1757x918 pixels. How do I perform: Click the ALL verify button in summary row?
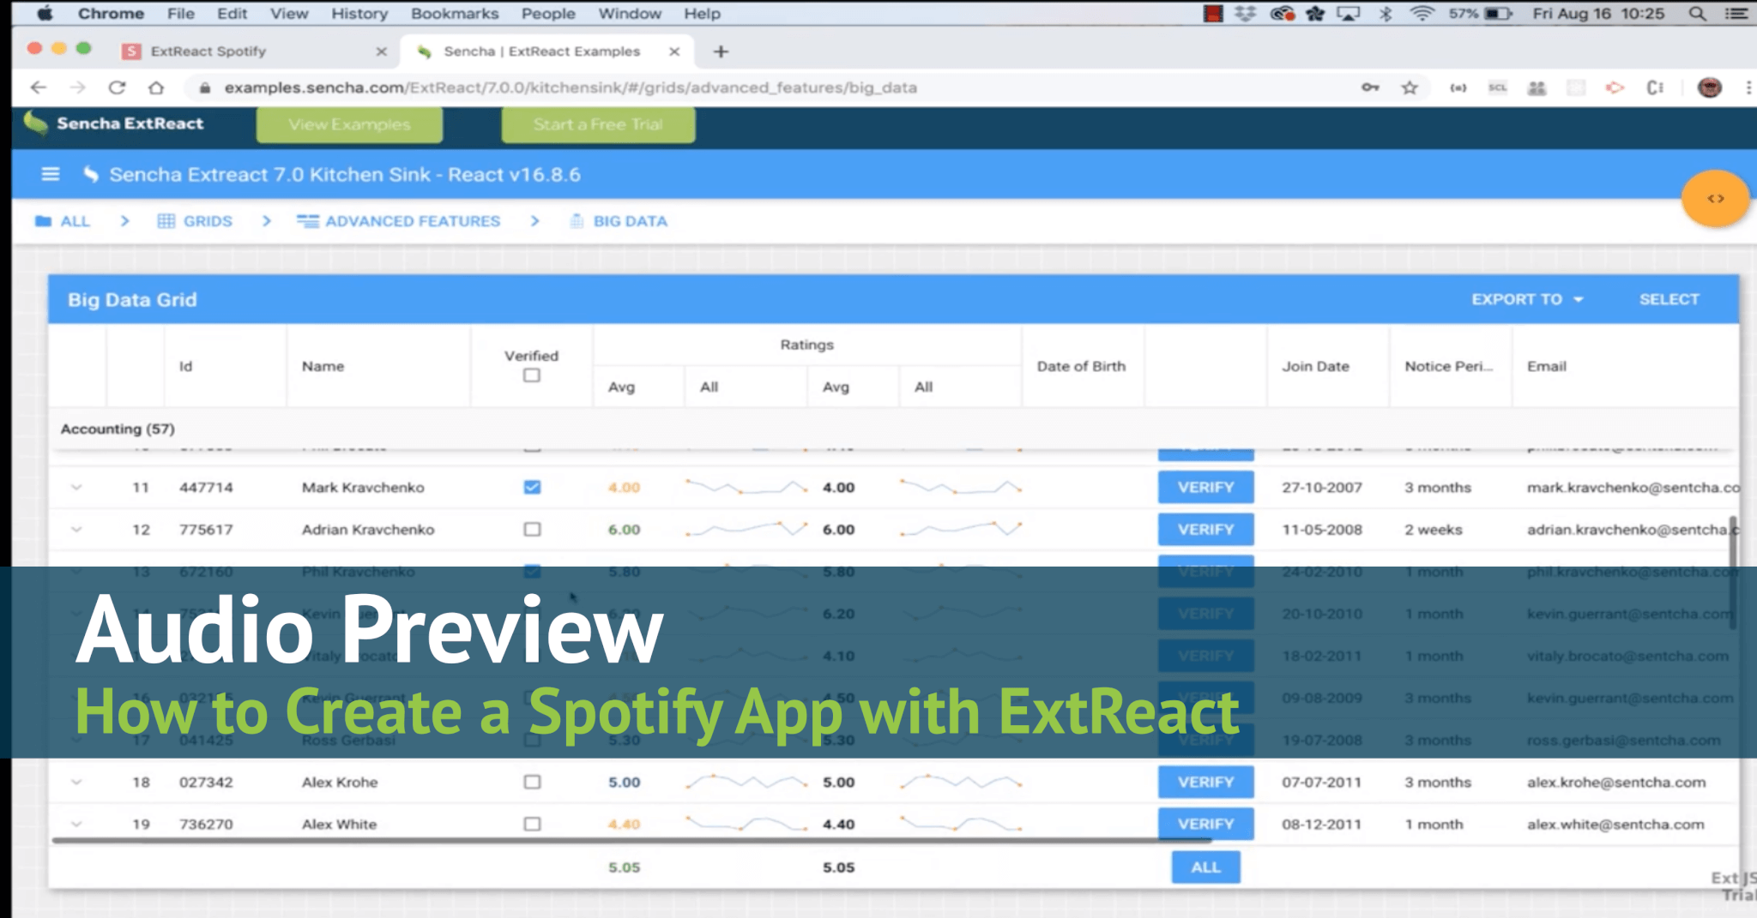(1205, 867)
